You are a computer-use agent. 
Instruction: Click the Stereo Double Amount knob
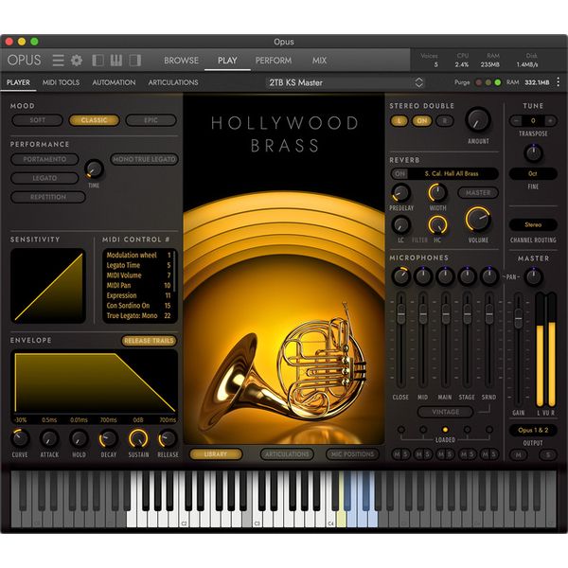pos(478,119)
